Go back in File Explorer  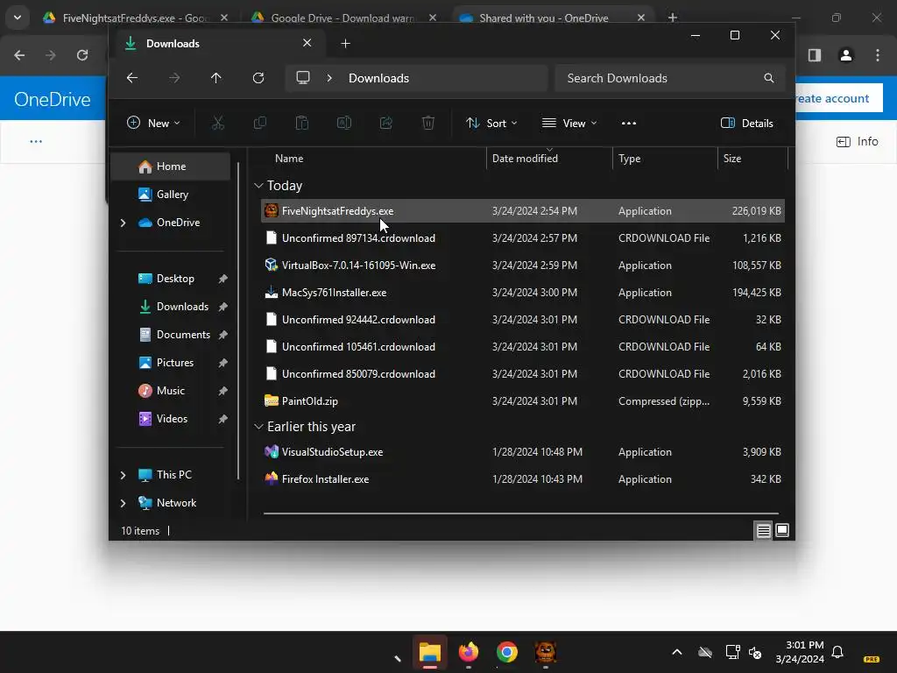pos(132,78)
